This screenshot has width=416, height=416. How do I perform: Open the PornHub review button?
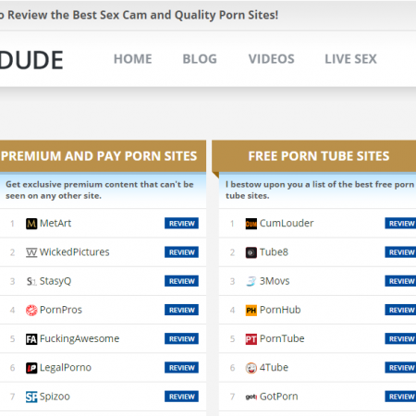[x=400, y=310]
